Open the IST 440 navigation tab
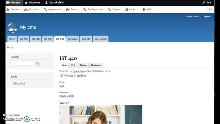The height and width of the screenshot is (124, 220). pos(60,39)
